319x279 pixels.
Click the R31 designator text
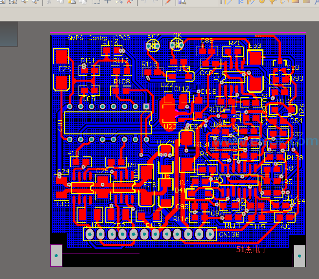(x=284, y=226)
